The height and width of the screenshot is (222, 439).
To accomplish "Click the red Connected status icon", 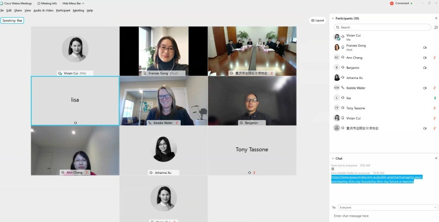I will (x=392, y=3).
